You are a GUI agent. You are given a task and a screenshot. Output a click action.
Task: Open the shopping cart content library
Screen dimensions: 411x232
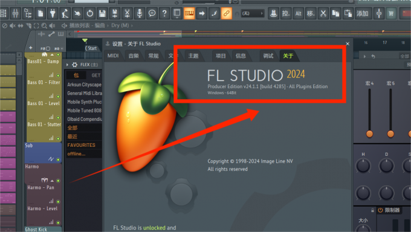pos(391,13)
